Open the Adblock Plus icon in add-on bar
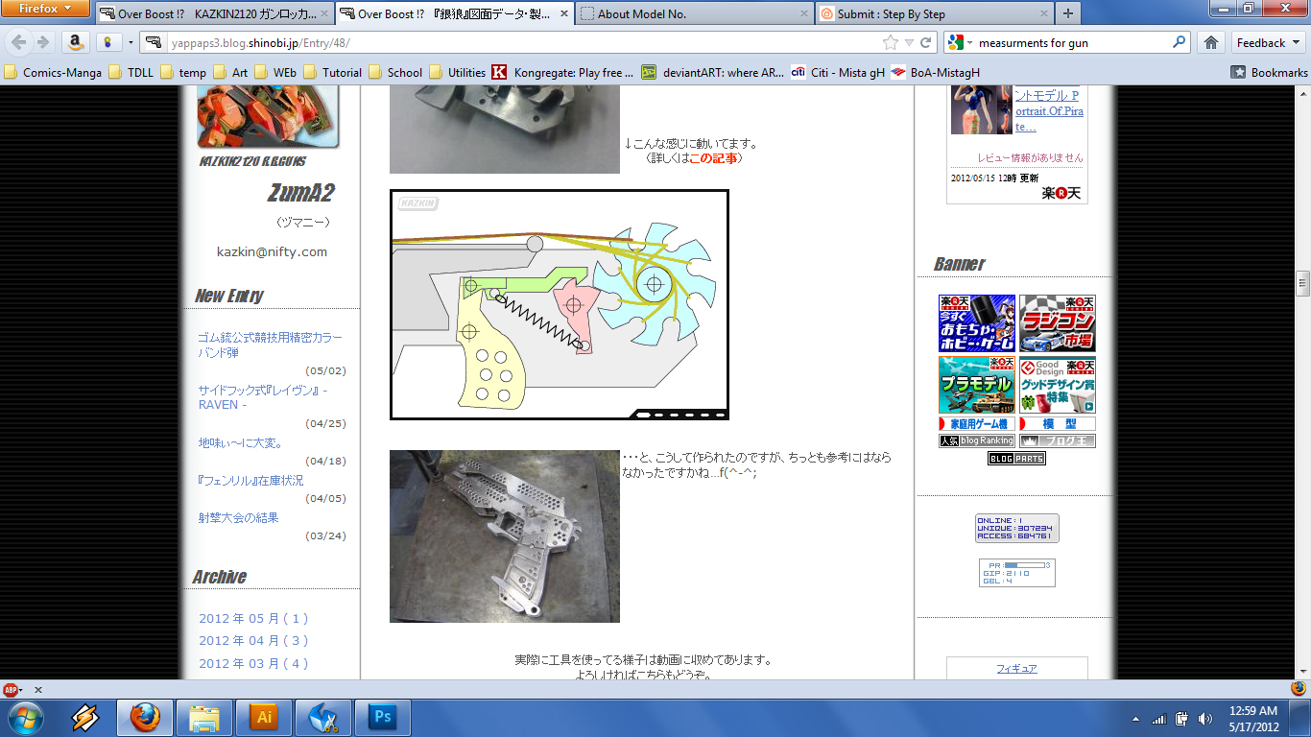This screenshot has width=1311, height=737. [12, 689]
